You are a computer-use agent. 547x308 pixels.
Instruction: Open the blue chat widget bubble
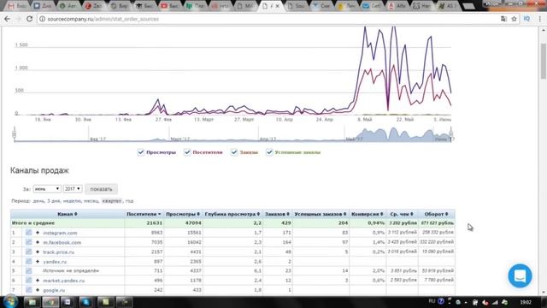coord(520,275)
